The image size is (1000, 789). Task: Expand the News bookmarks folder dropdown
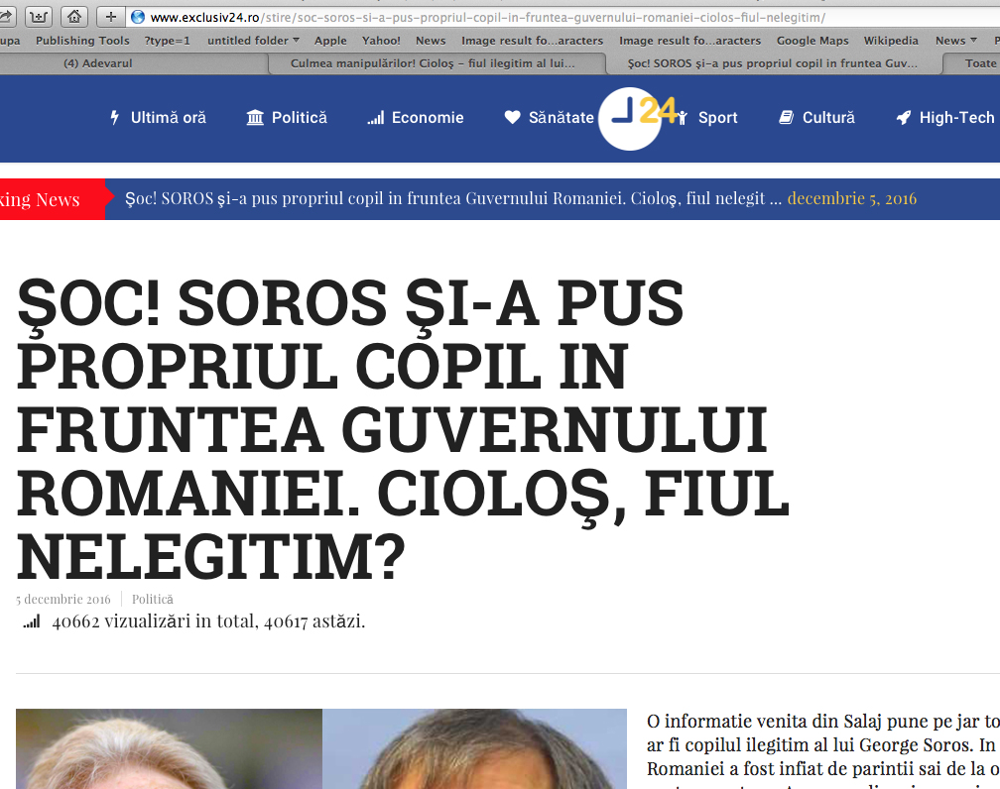coord(956,41)
